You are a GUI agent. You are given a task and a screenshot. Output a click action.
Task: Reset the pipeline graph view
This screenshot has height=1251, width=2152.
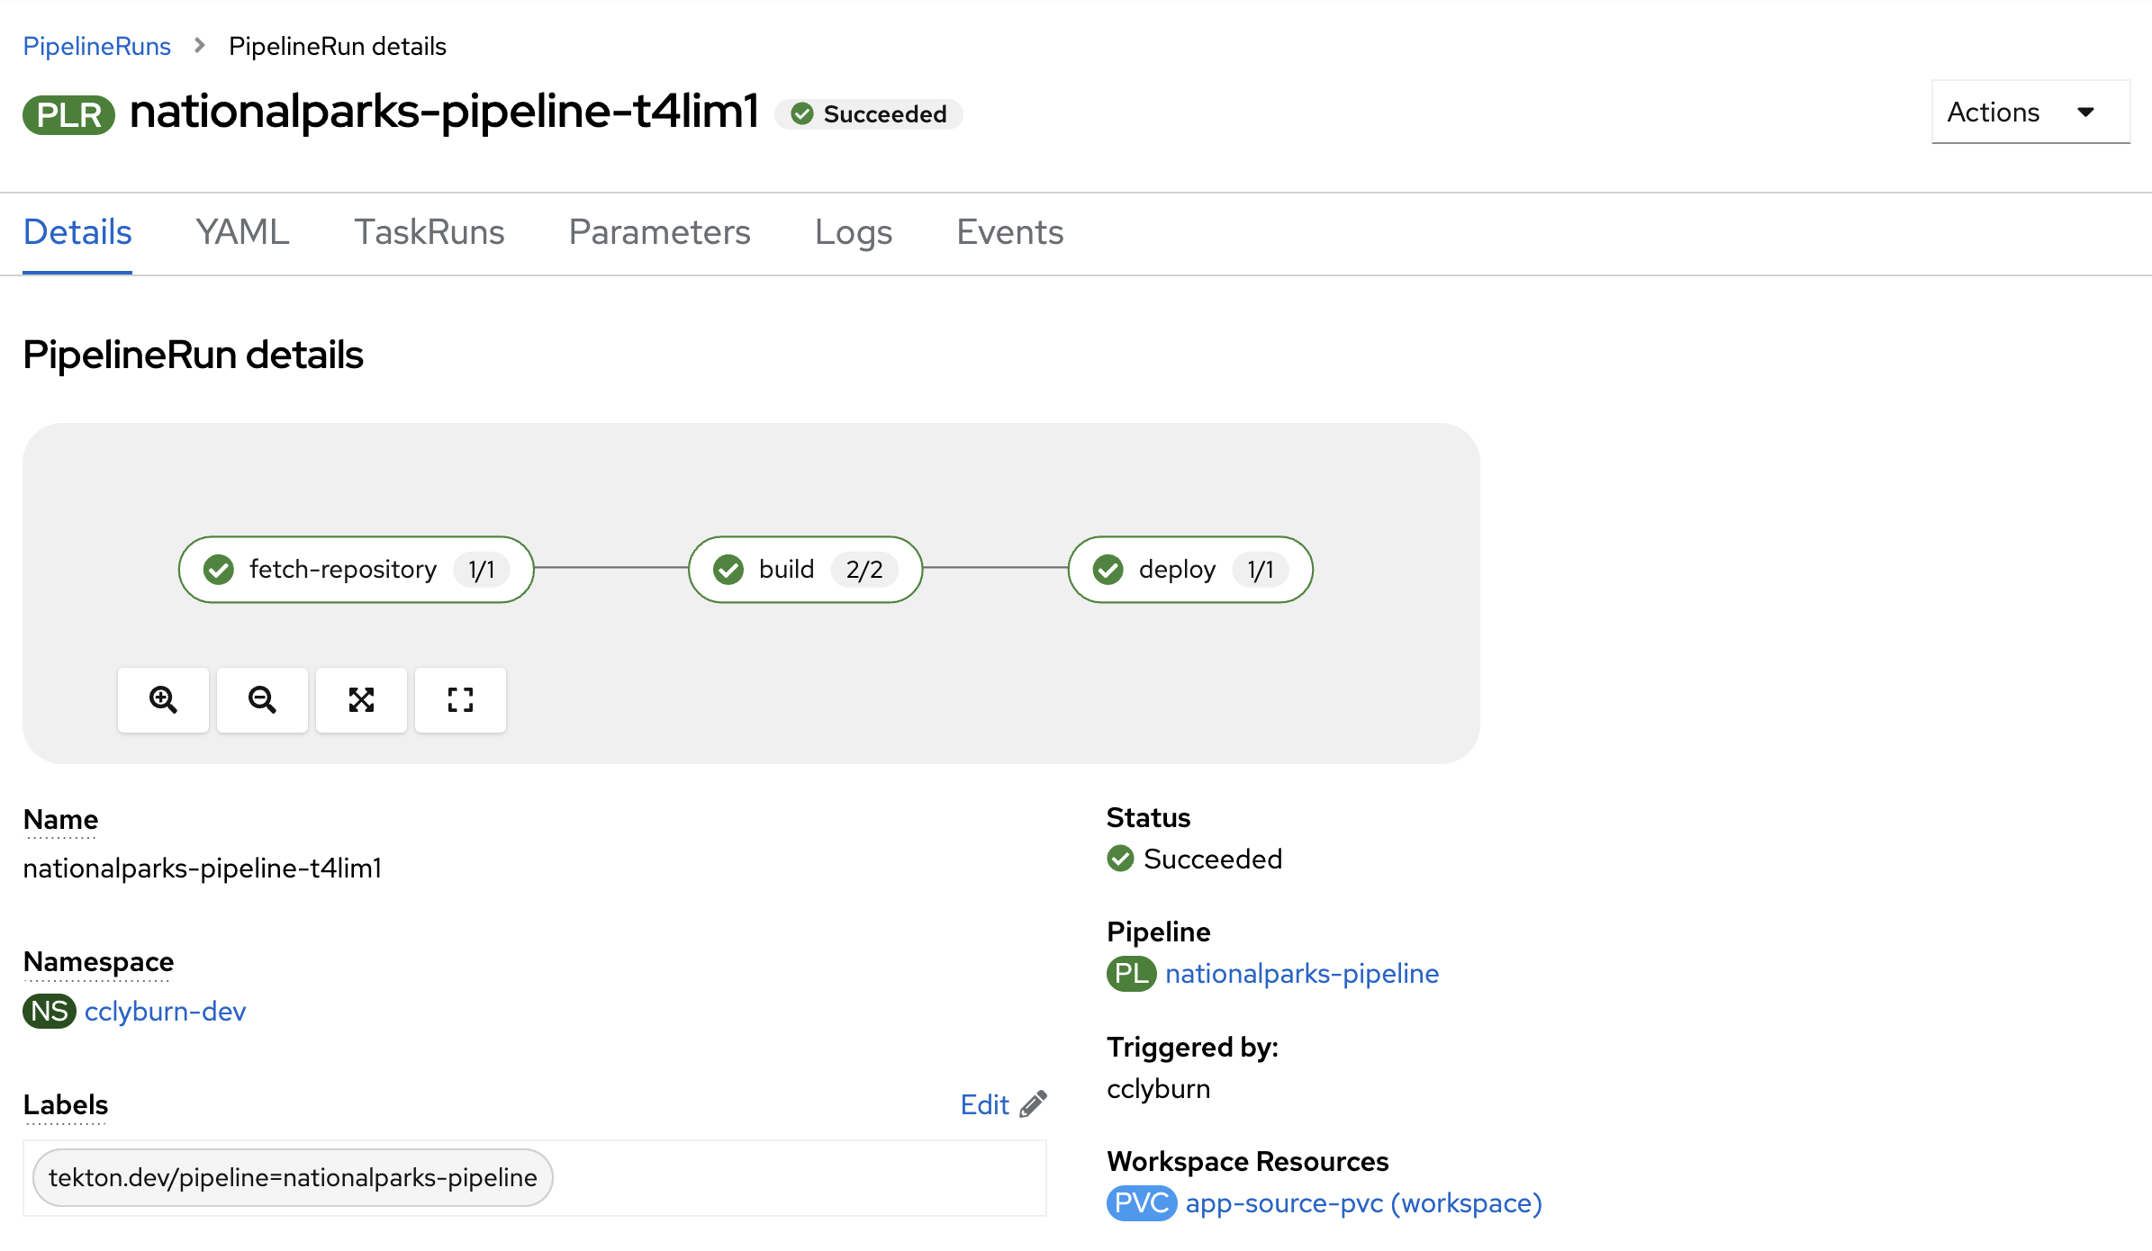[460, 699]
